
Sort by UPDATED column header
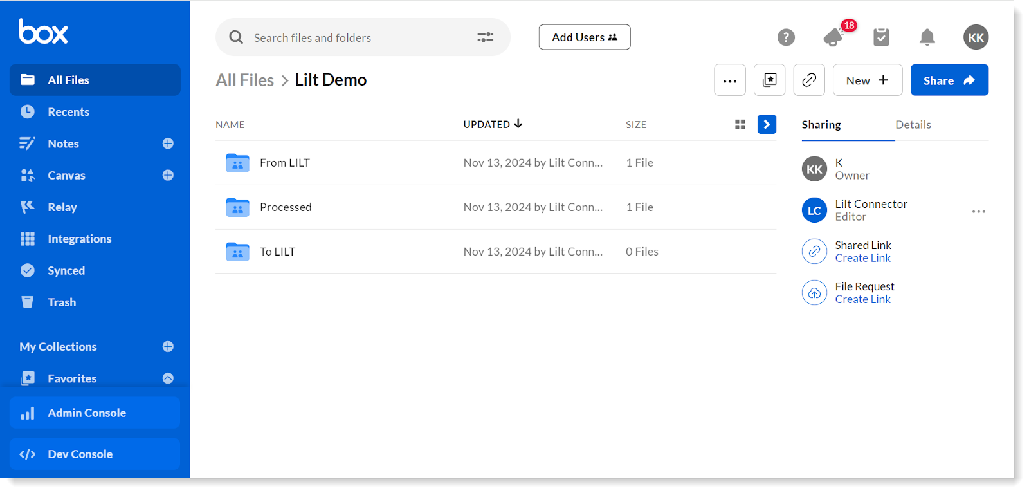pyautogui.click(x=493, y=124)
